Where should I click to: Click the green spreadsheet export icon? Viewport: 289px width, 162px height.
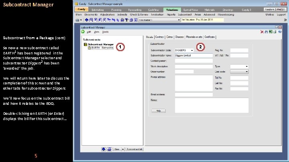coord(271,32)
